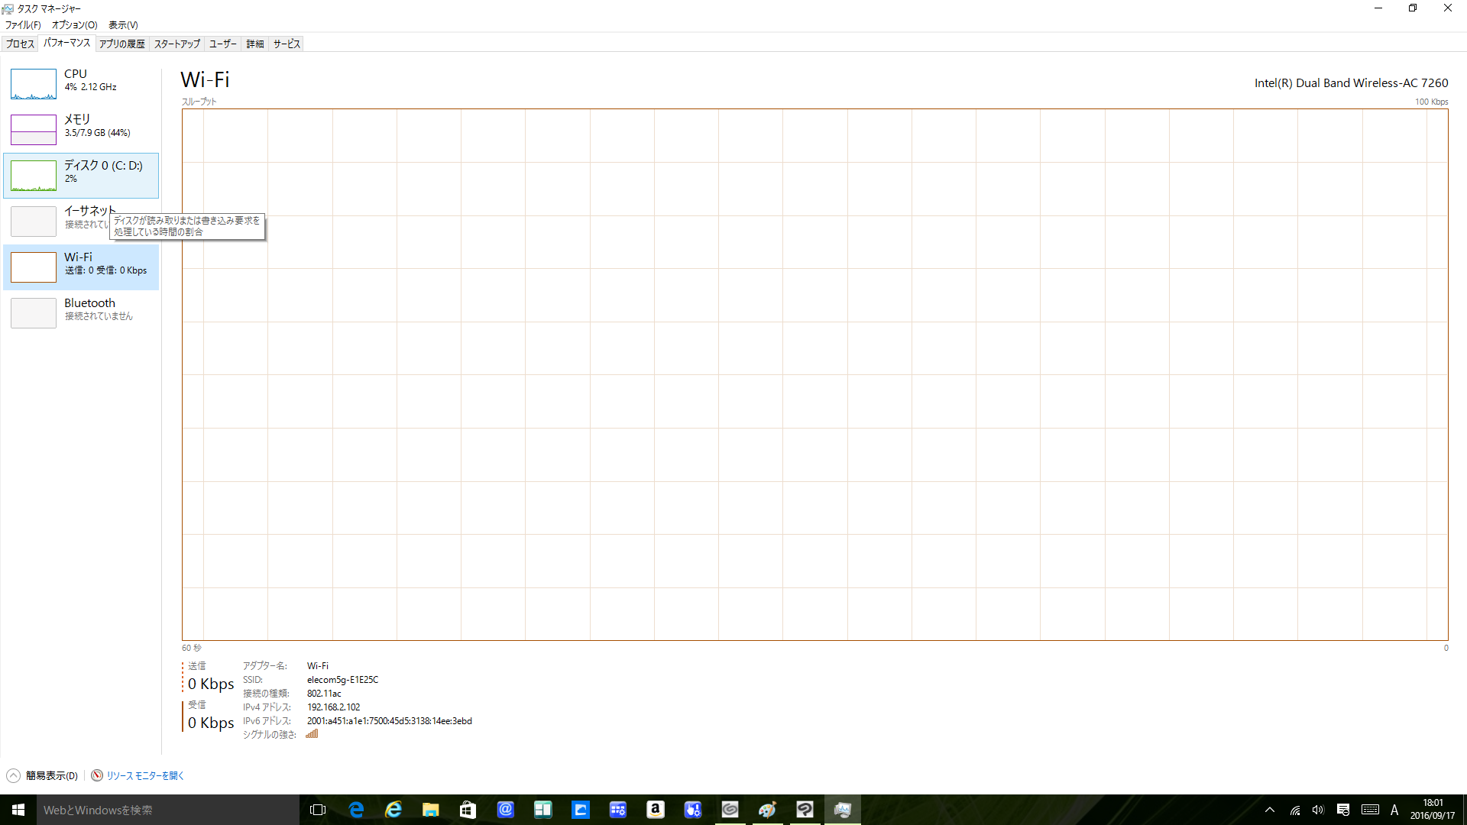
Task: Open the オプション(O) menu
Action: pyautogui.click(x=74, y=25)
